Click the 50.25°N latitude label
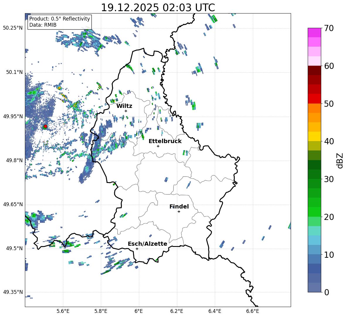Image resolution: width=347 pixels, height=317 pixels. 13,28
